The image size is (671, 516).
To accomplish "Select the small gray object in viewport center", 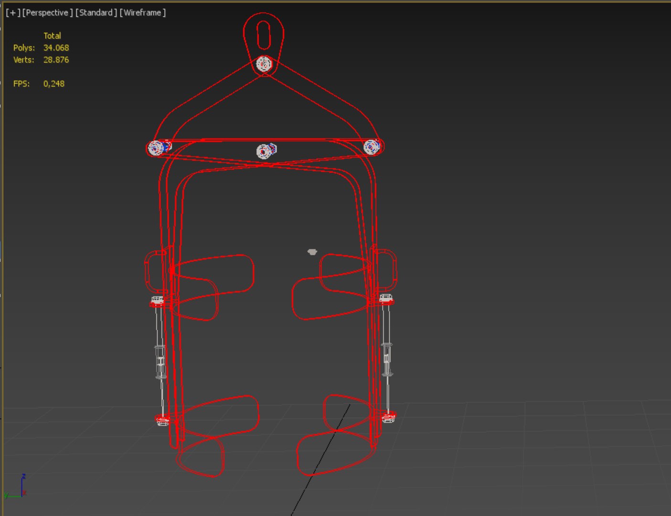I will (x=312, y=252).
